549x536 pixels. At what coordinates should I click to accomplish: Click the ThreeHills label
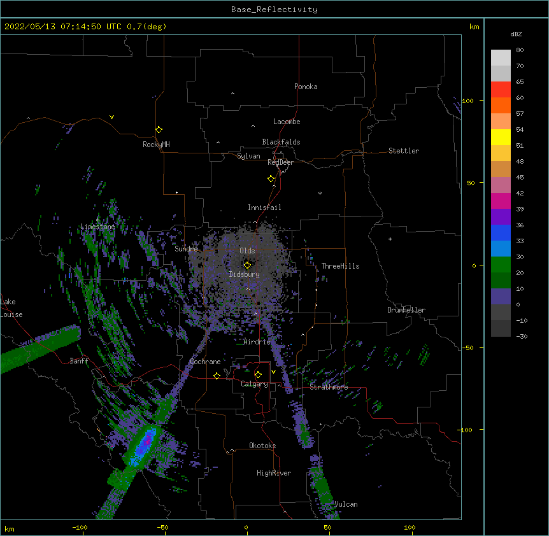click(340, 266)
